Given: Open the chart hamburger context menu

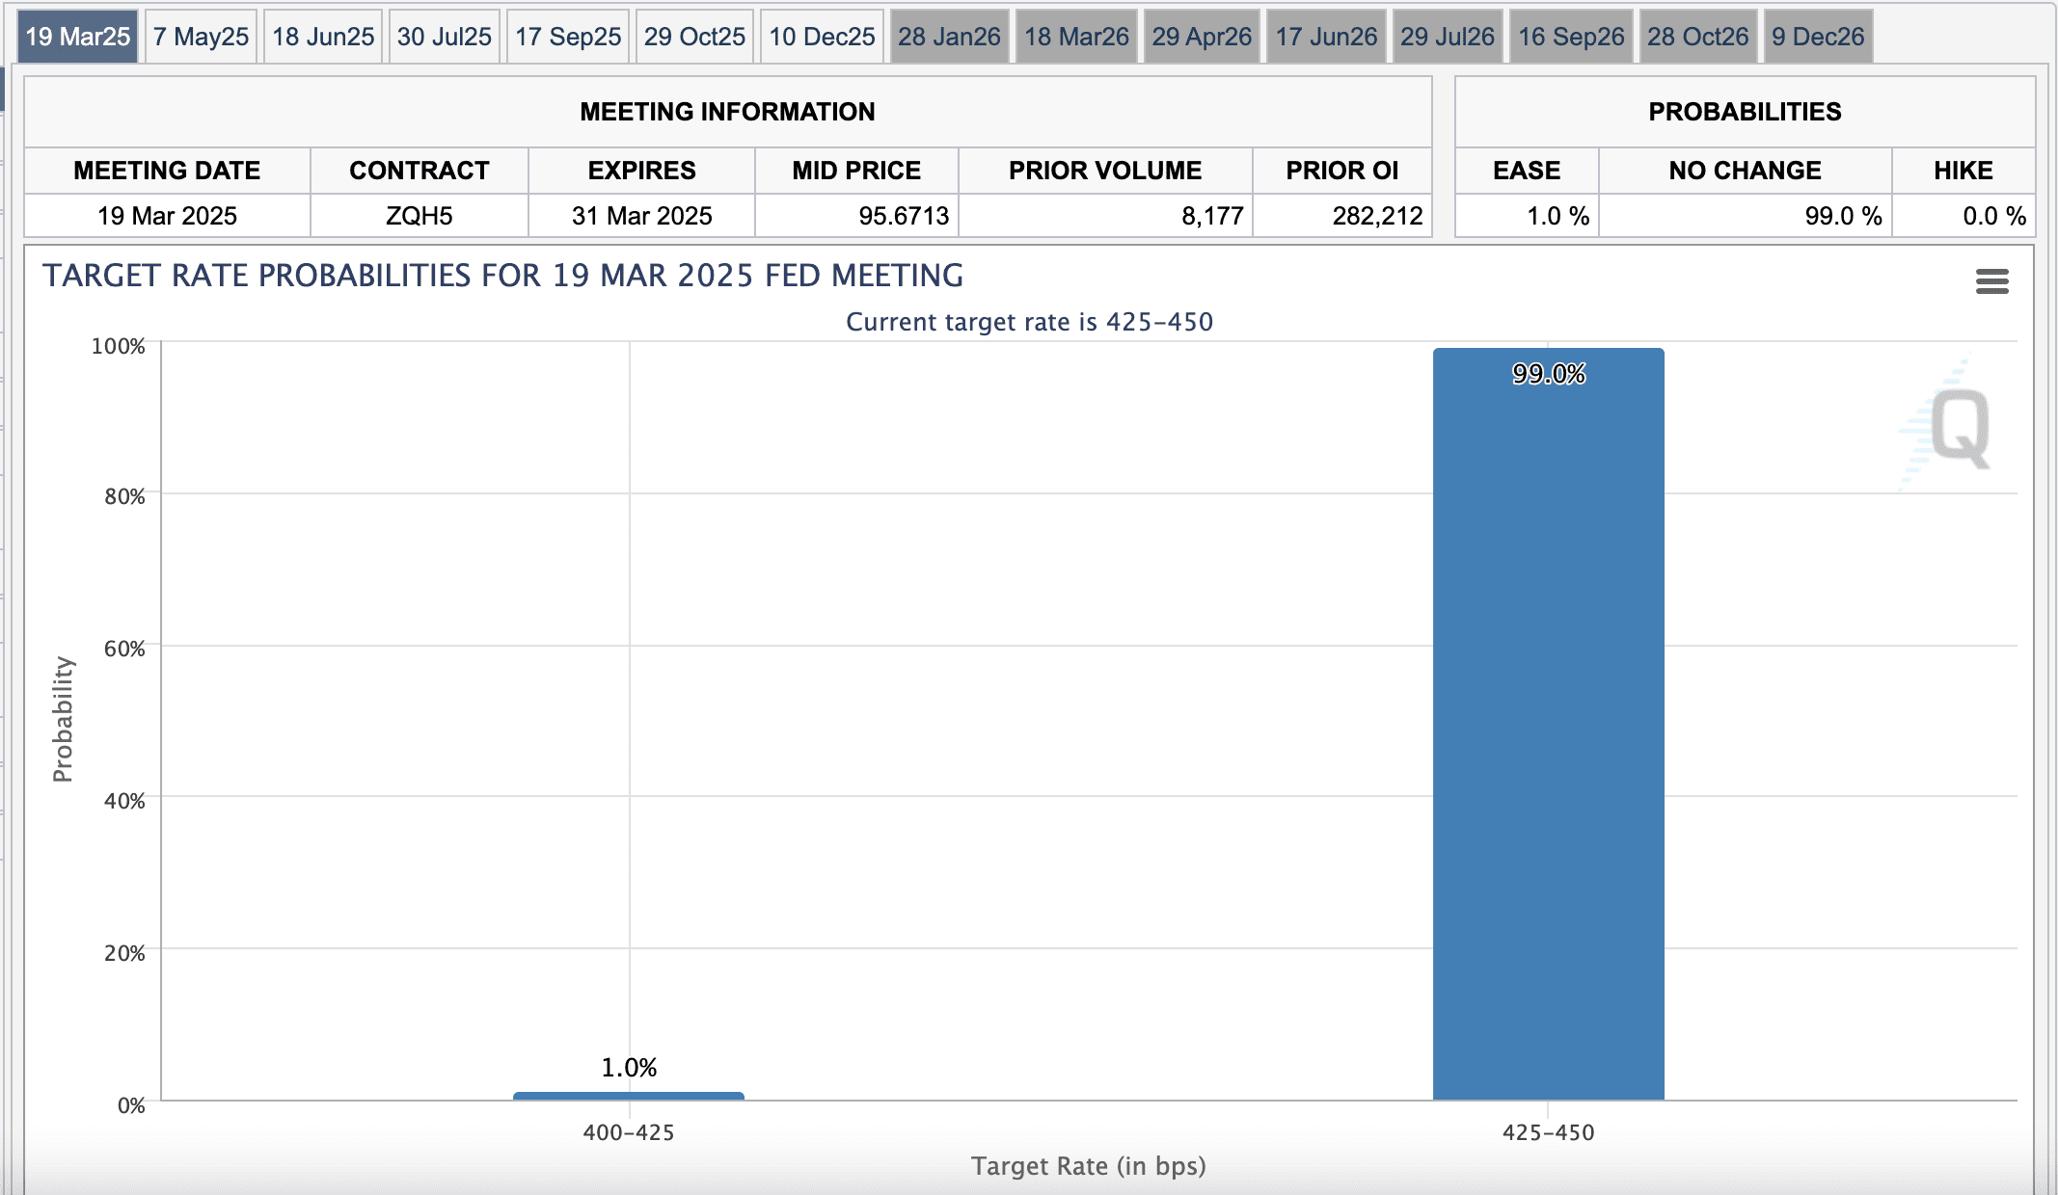Looking at the screenshot, I should tap(1991, 281).
